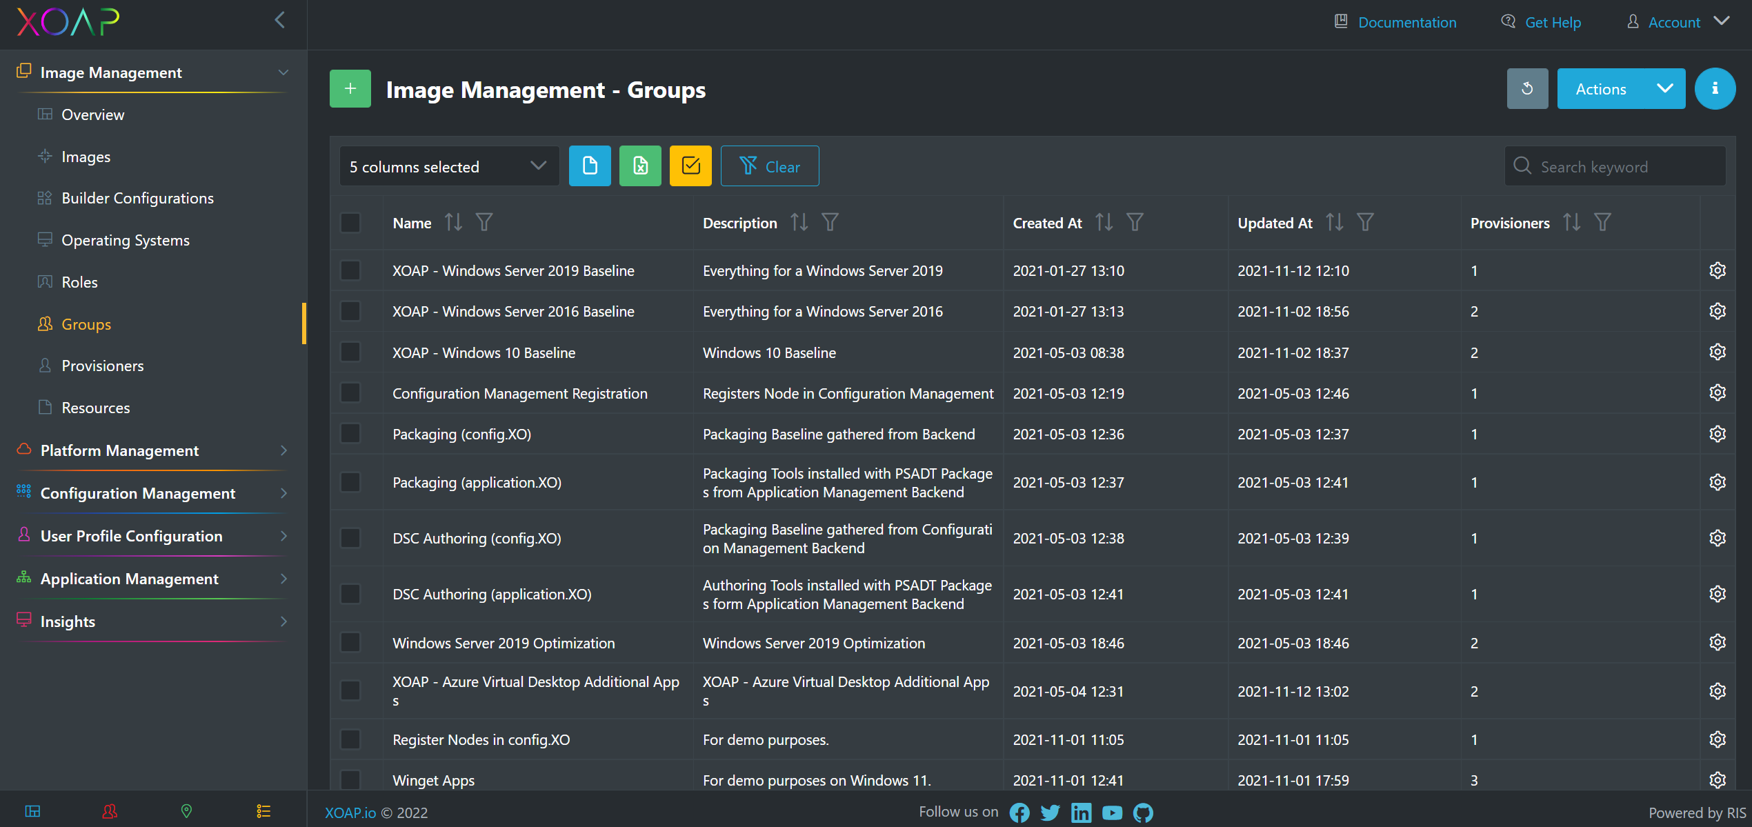Open the info circle button

point(1715,89)
